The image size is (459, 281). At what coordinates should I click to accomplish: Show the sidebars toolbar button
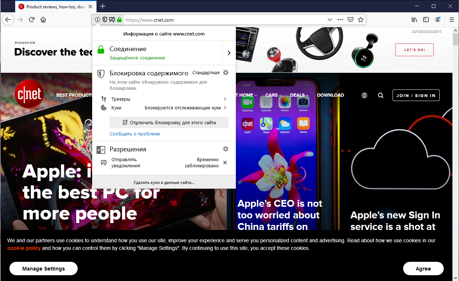pos(426,20)
